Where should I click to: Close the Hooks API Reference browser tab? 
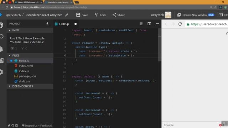(x=41, y=2)
